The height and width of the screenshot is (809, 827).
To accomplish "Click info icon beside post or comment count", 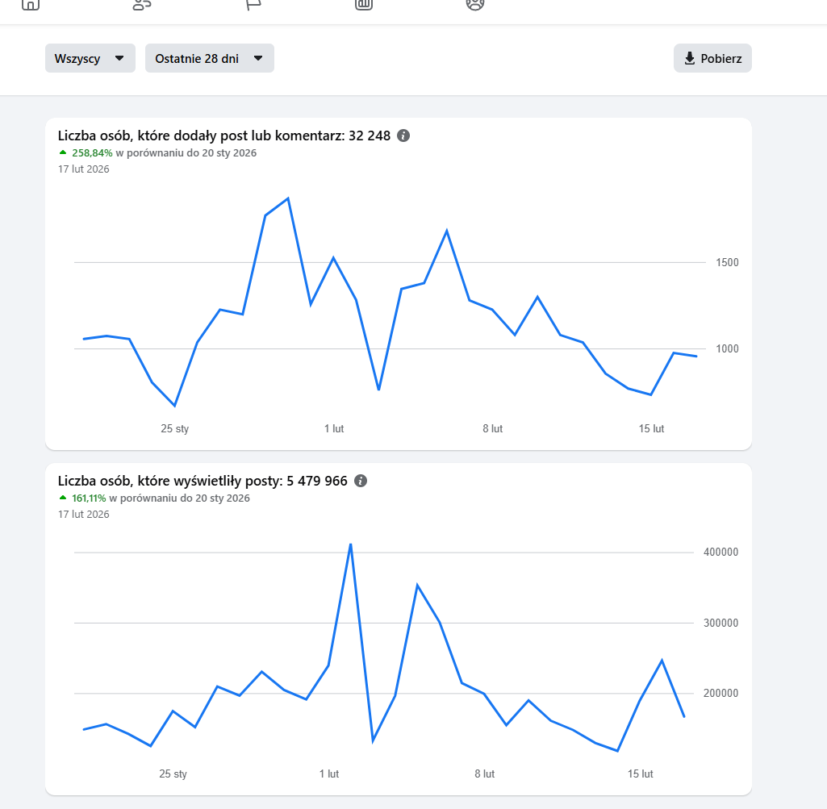I will [403, 136].
